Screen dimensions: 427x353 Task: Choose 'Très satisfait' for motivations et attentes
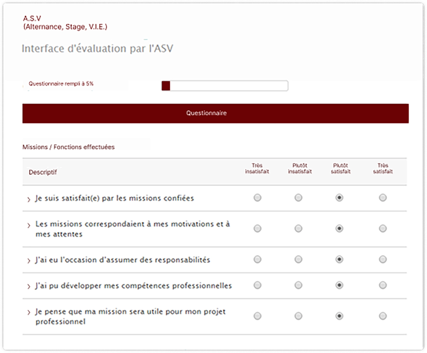coord(383,228)
